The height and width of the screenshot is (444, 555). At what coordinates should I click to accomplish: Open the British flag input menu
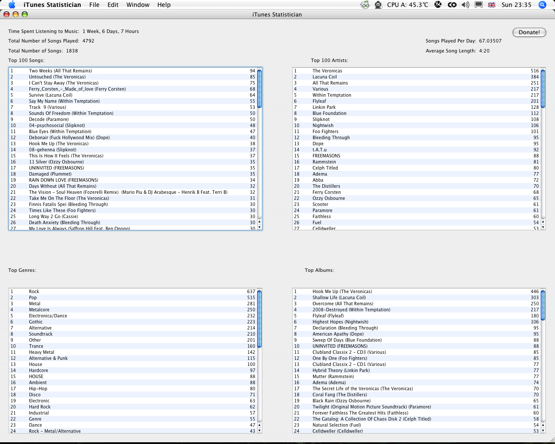pyautogui.click(x=492, y=5)
